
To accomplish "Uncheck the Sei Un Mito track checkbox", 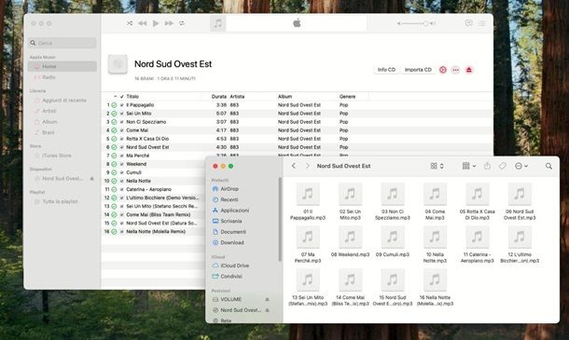I will [x=122, y=114].
